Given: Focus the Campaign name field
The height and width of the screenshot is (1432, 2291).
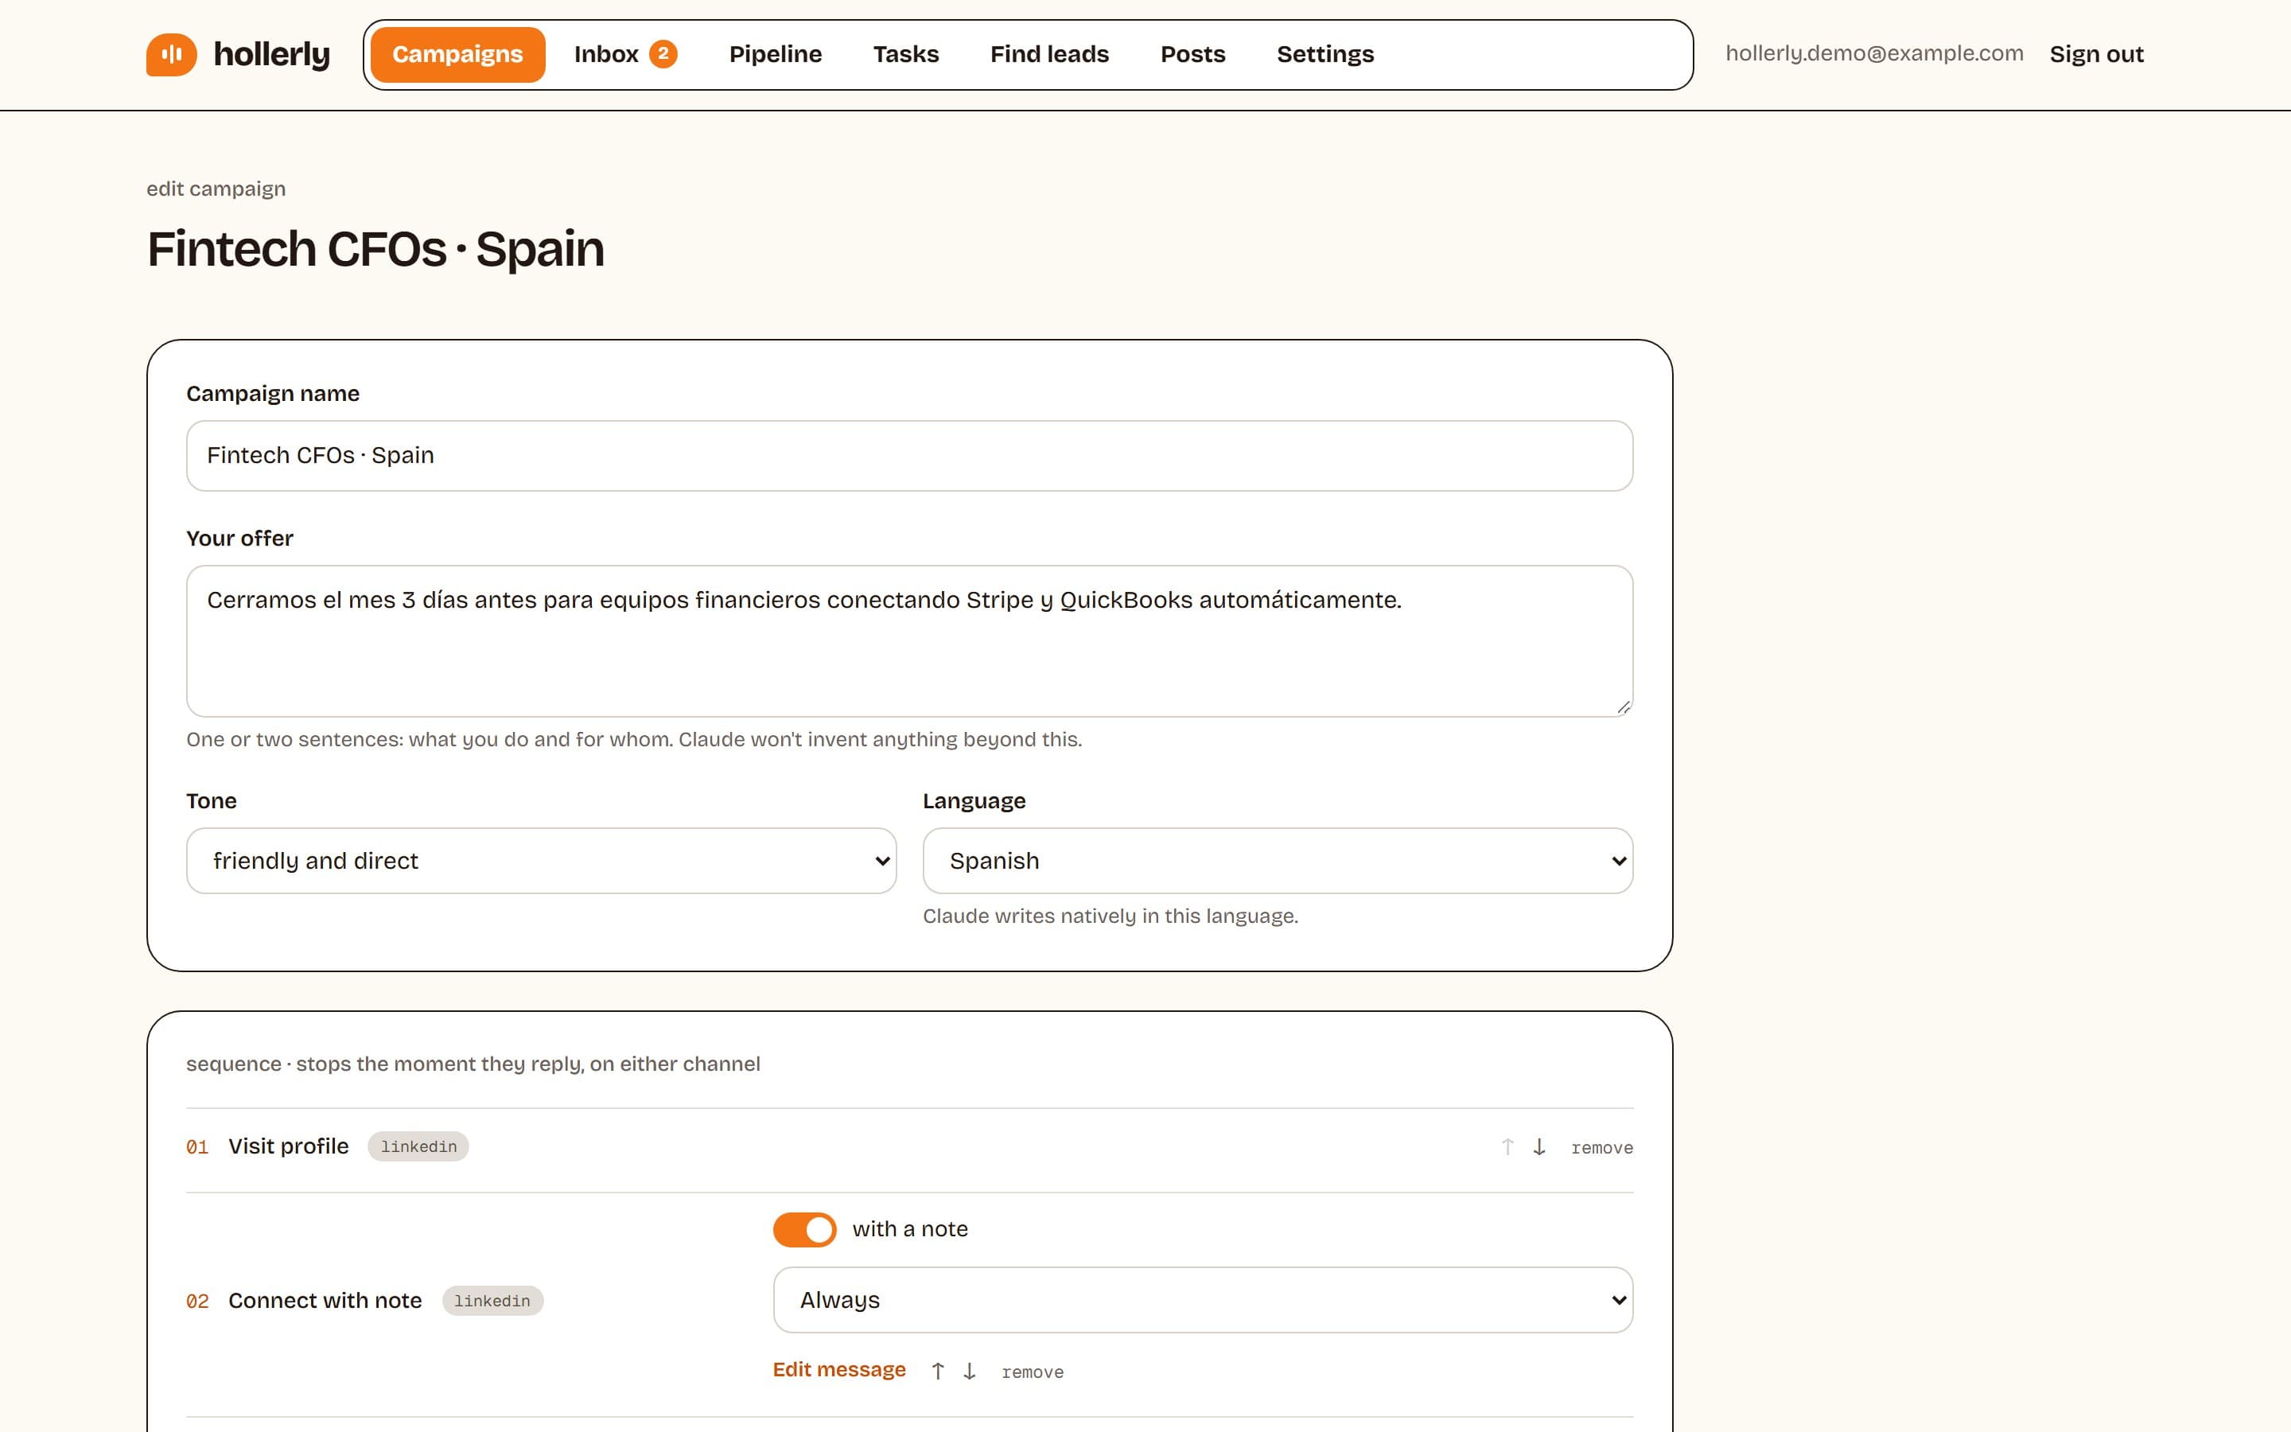Looking at the screenshot, I should coord(908,456).
